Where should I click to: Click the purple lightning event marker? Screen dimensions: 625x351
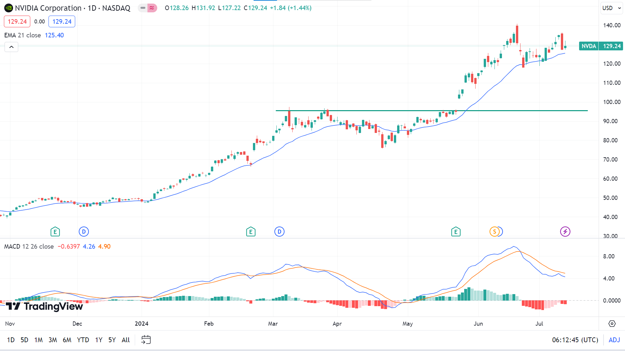click(x=565, y=232)
